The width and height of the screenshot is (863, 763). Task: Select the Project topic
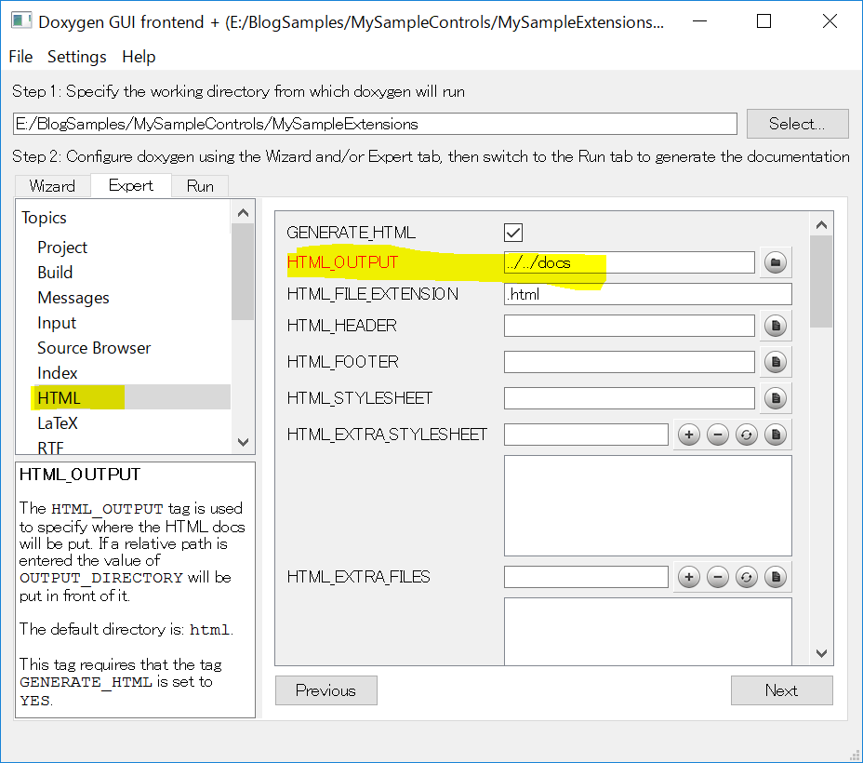point(62,248)
